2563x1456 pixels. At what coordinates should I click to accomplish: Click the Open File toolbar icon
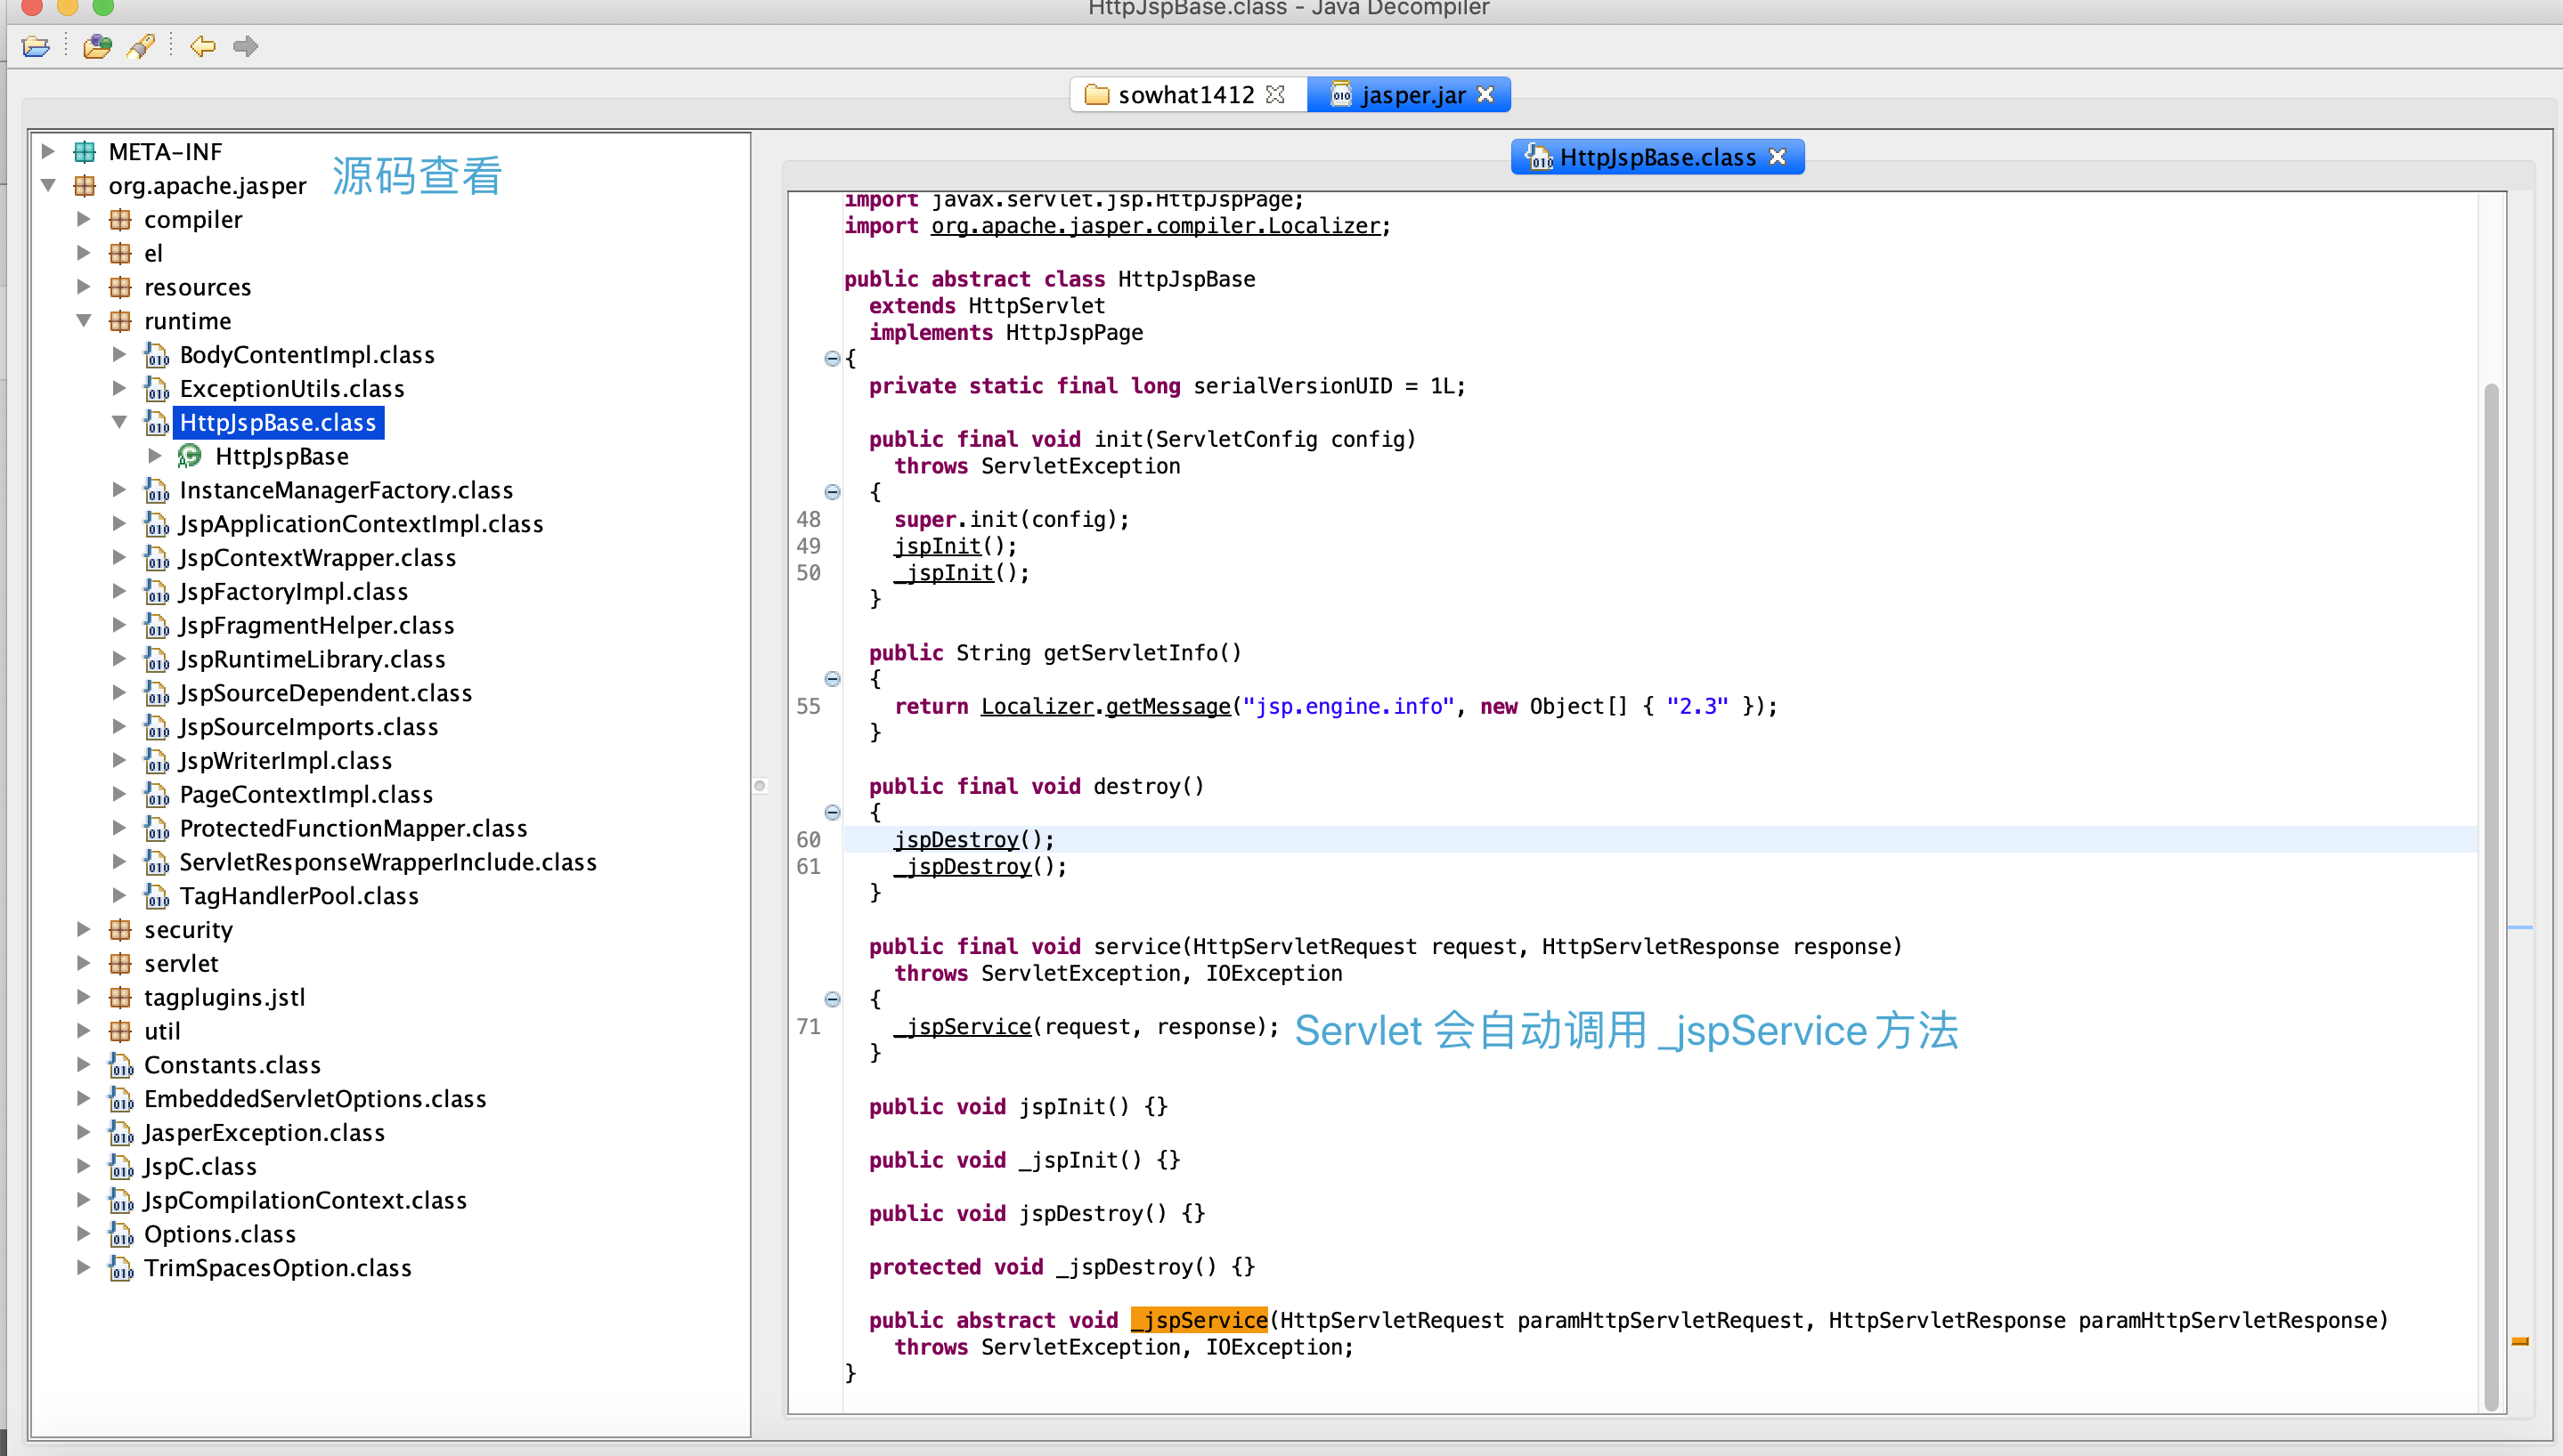36,46
